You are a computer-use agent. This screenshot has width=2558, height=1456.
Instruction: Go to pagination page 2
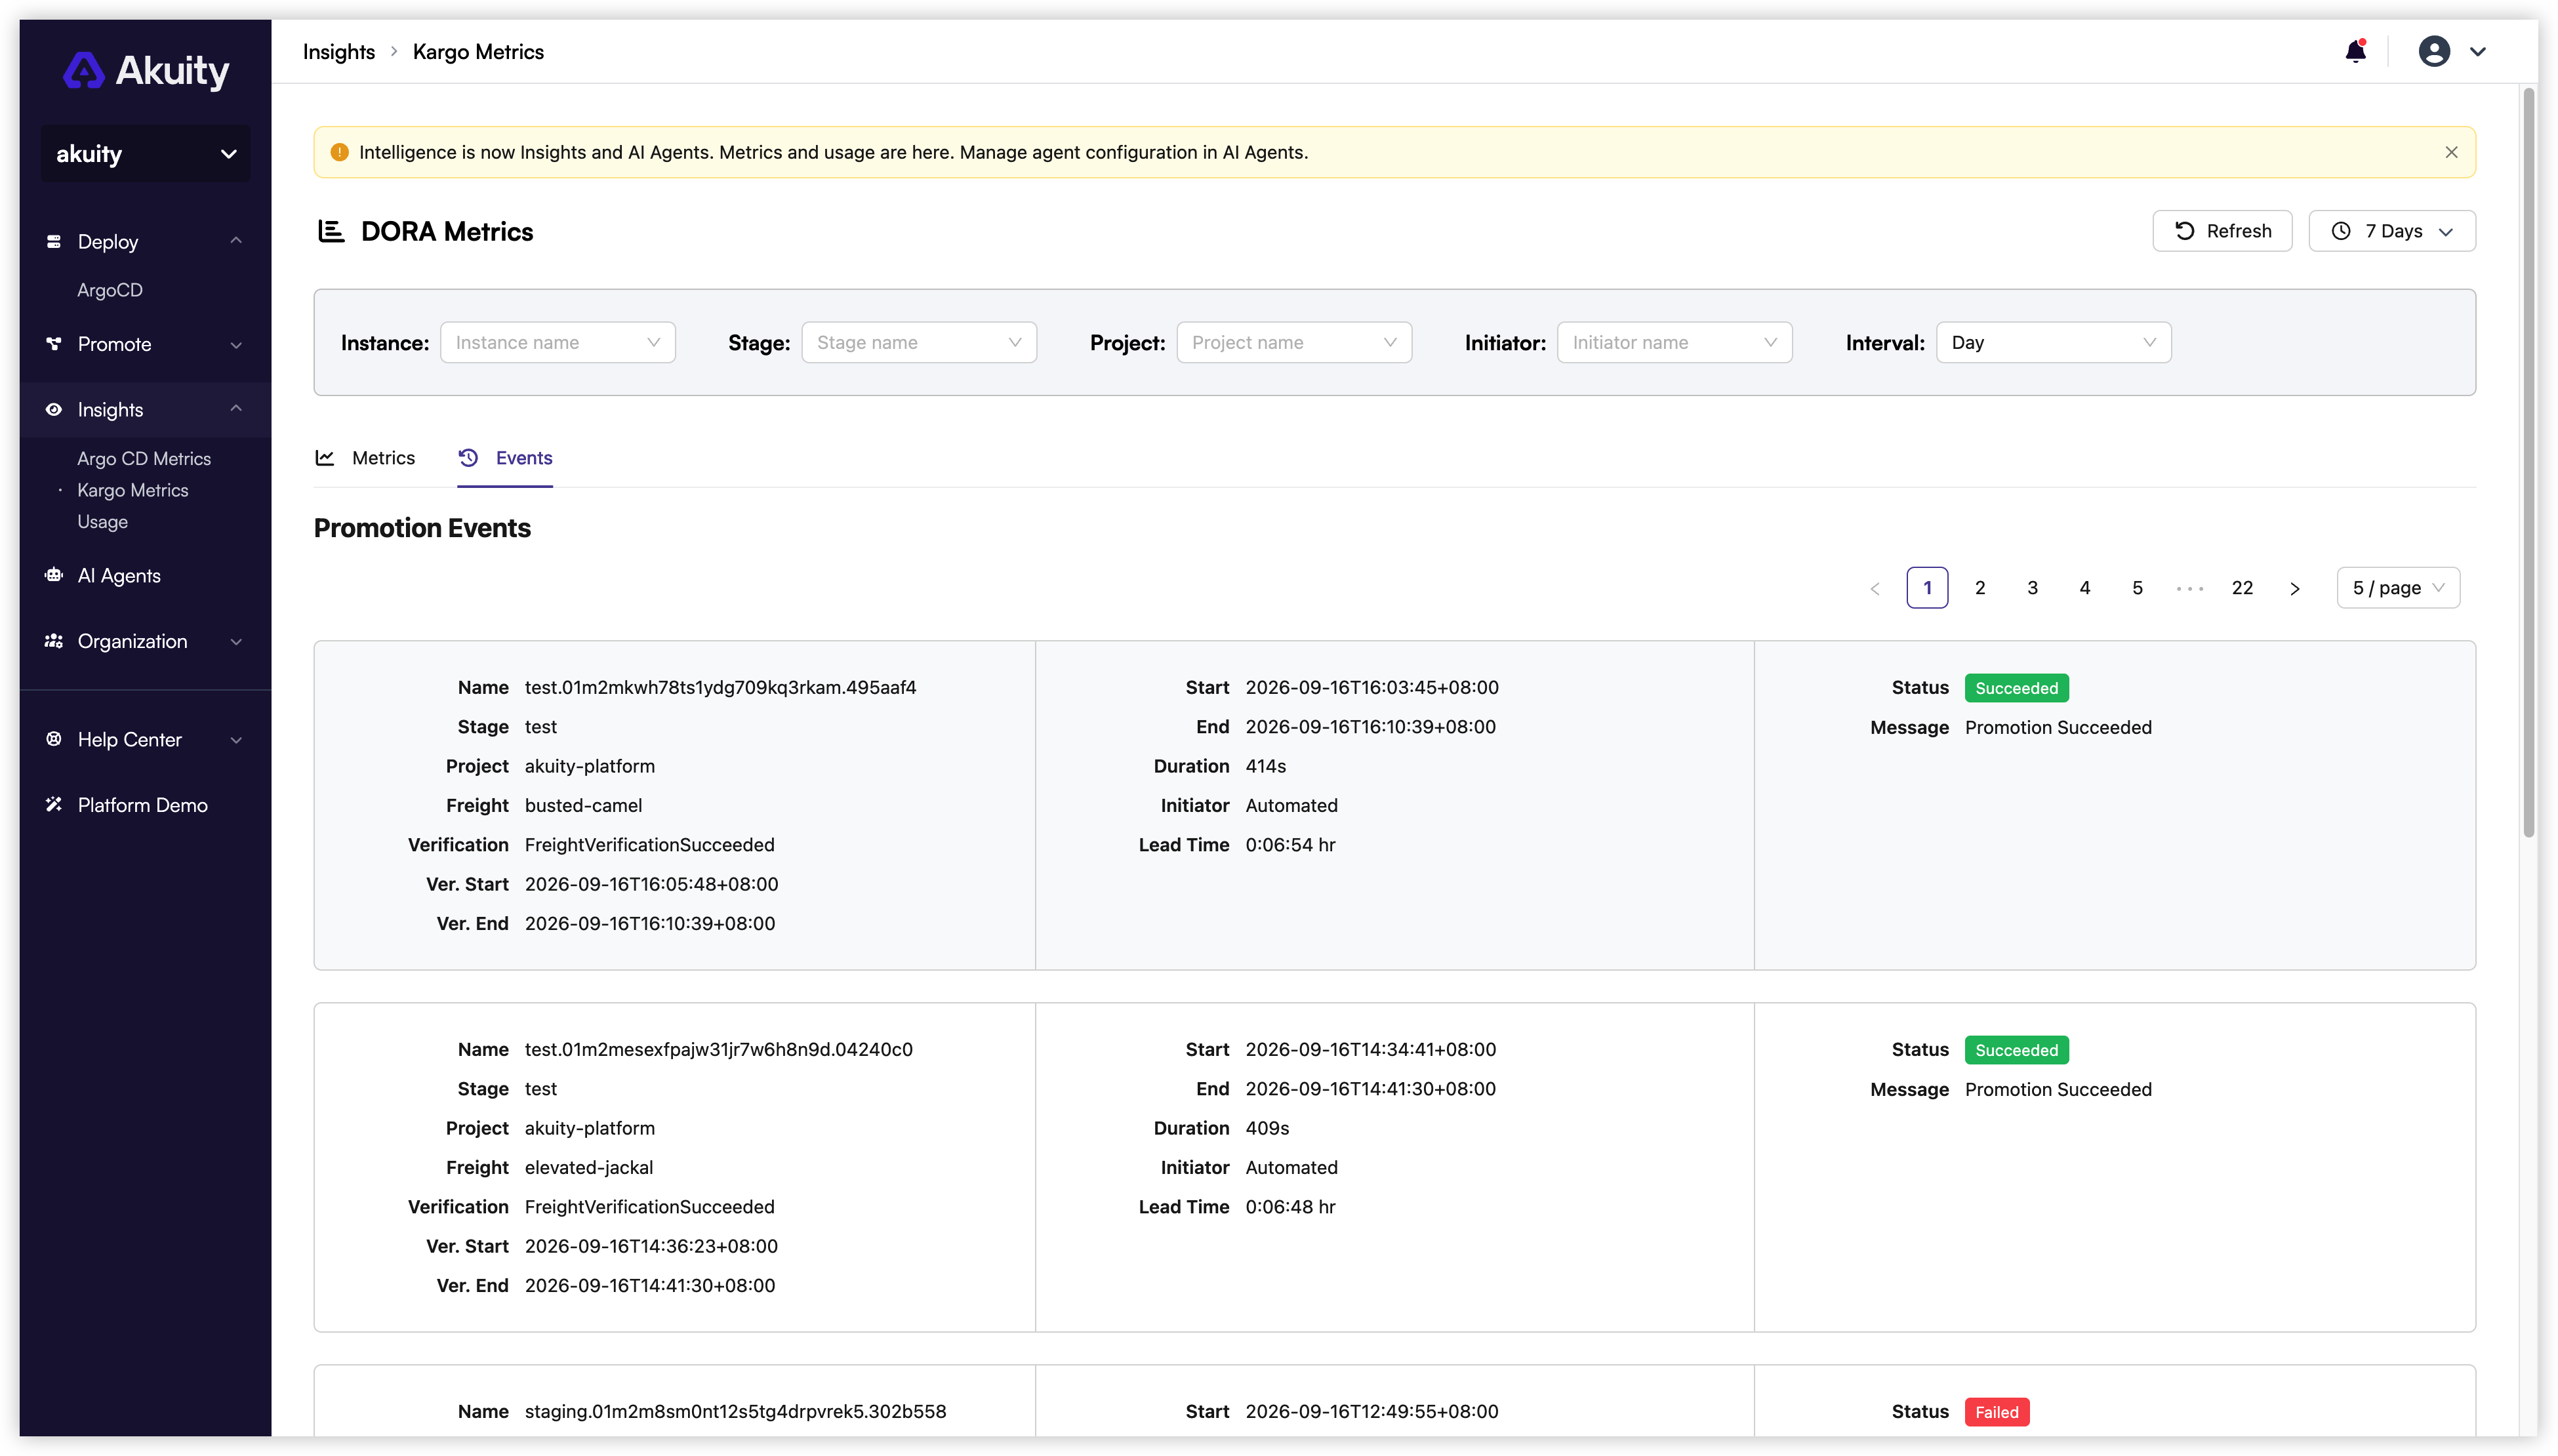(1979, 588)
